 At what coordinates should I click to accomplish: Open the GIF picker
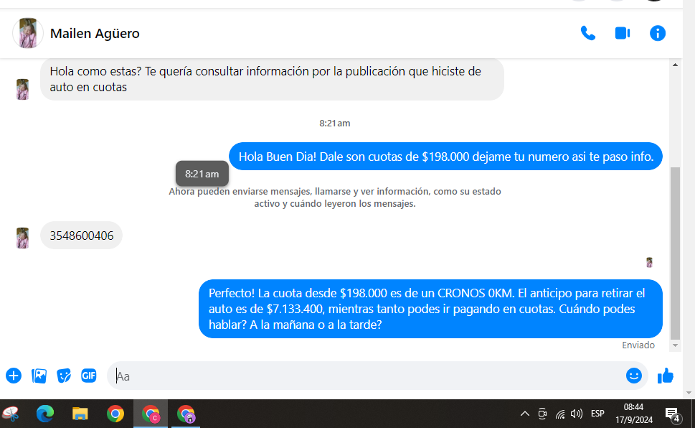[x=89, y=376]
